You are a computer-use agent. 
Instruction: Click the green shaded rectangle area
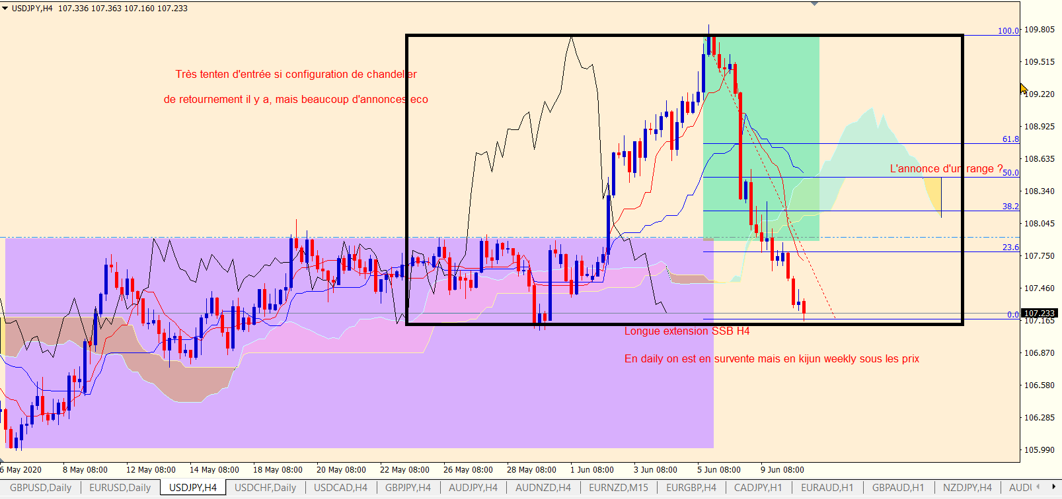(761, 139)
